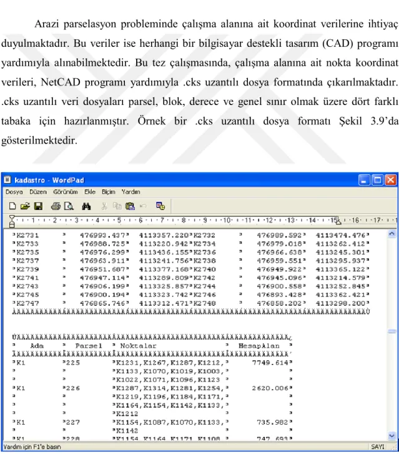Image resolution: width=399 pixels, height=454 pixels.
Task: Close the kadastro WordPad window
Action: 391,180
